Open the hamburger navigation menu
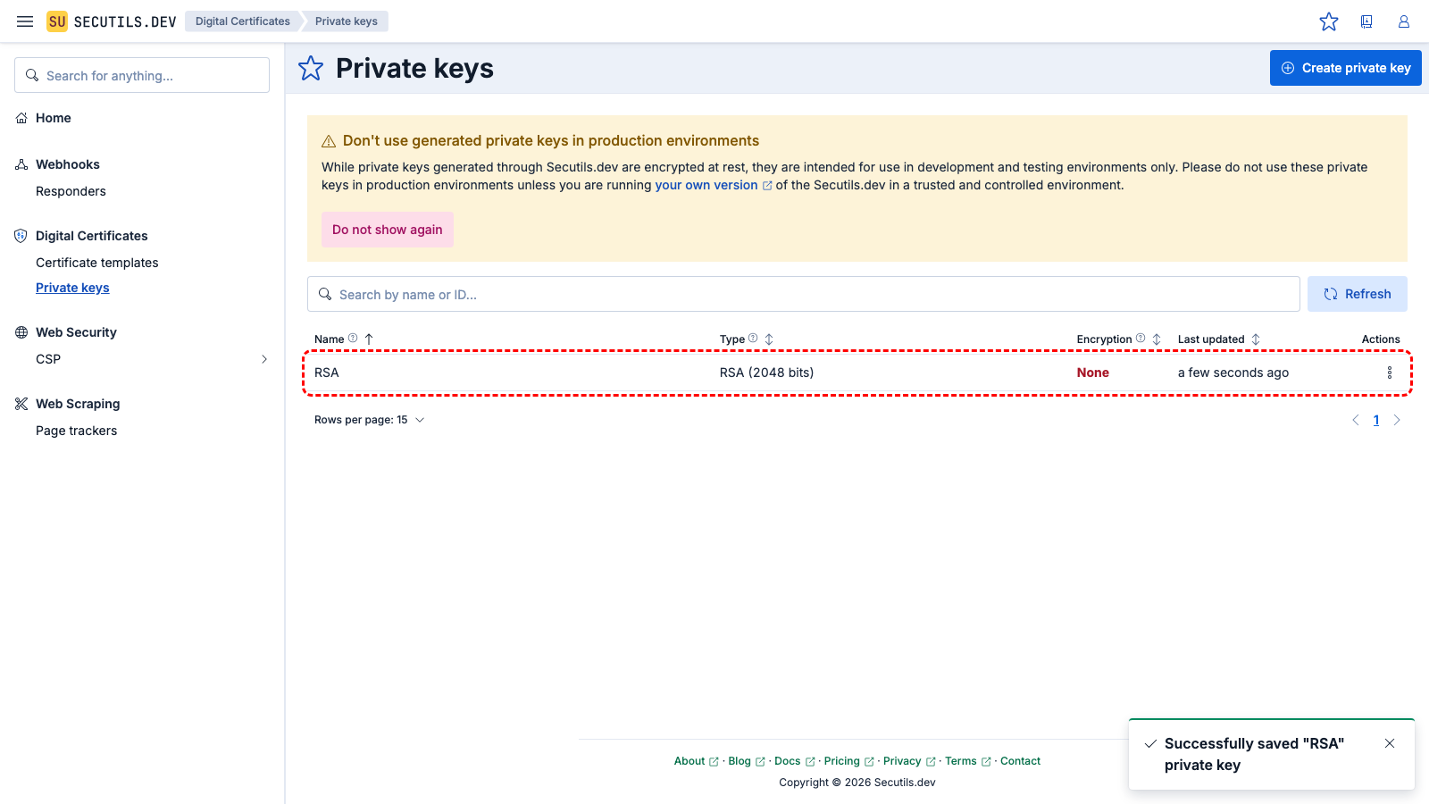This screenshot has width=1429, height=804. tap(24, 21)
